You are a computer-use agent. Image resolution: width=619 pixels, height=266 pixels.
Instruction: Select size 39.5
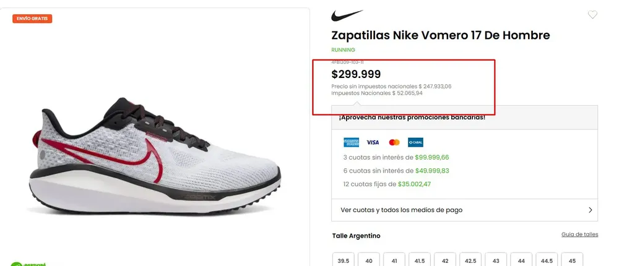point(343,260)
